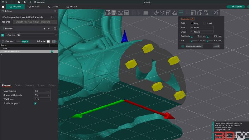Screen dimensions: 249x140
Task: Click the Undo arrow icon
Action: (24, 2)
